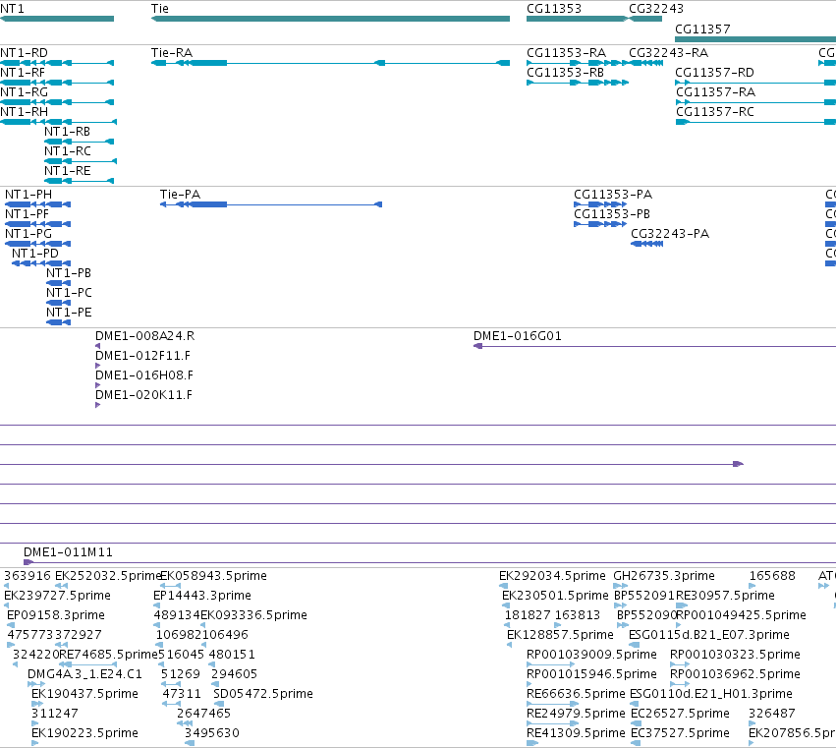The height and width of the screenshot is (748, 836).
Task: Click protein label NT1-PD
Action: [35, 254]
